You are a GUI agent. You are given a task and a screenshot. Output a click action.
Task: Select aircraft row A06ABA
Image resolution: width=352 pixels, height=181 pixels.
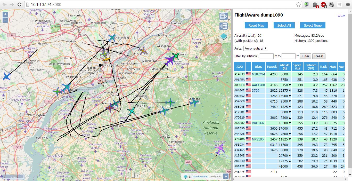click(289, 80)
